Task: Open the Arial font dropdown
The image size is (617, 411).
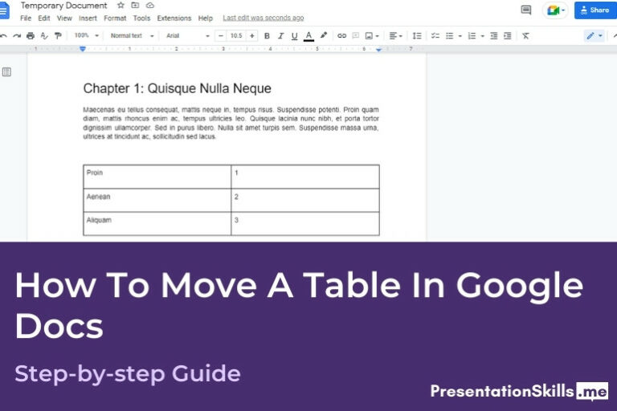Action: [x=188, y=35]
